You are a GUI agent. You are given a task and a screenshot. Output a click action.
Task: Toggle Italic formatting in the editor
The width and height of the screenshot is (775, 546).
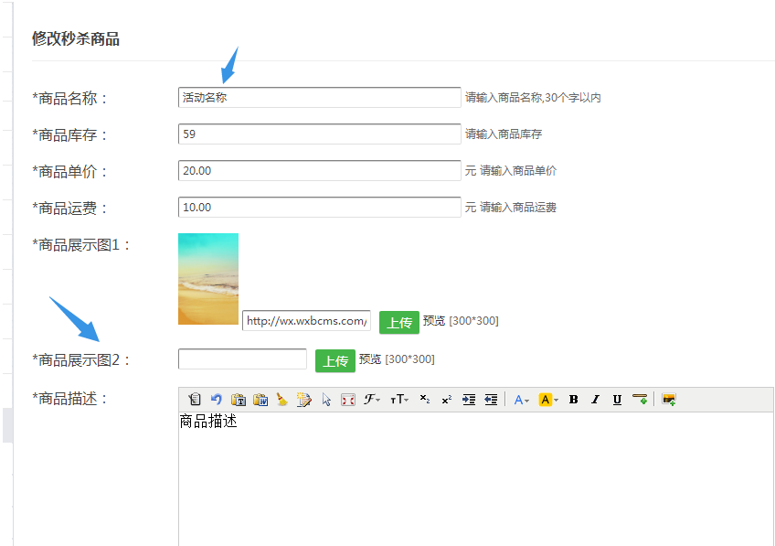pos(595,398)
